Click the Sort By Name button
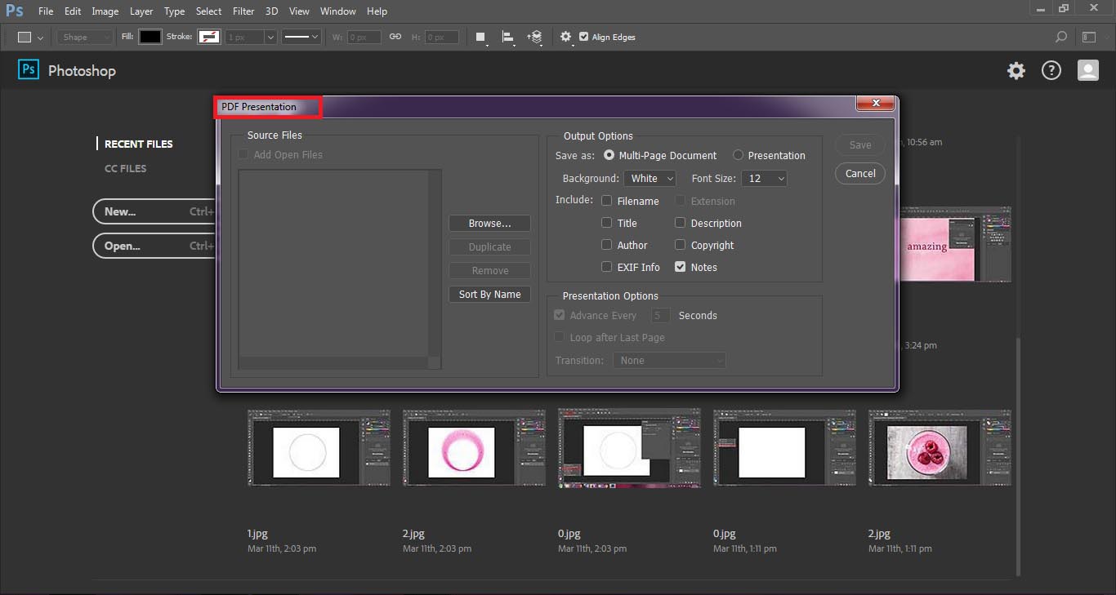Viewport: 1116px width, 595px height. point(489,294)
